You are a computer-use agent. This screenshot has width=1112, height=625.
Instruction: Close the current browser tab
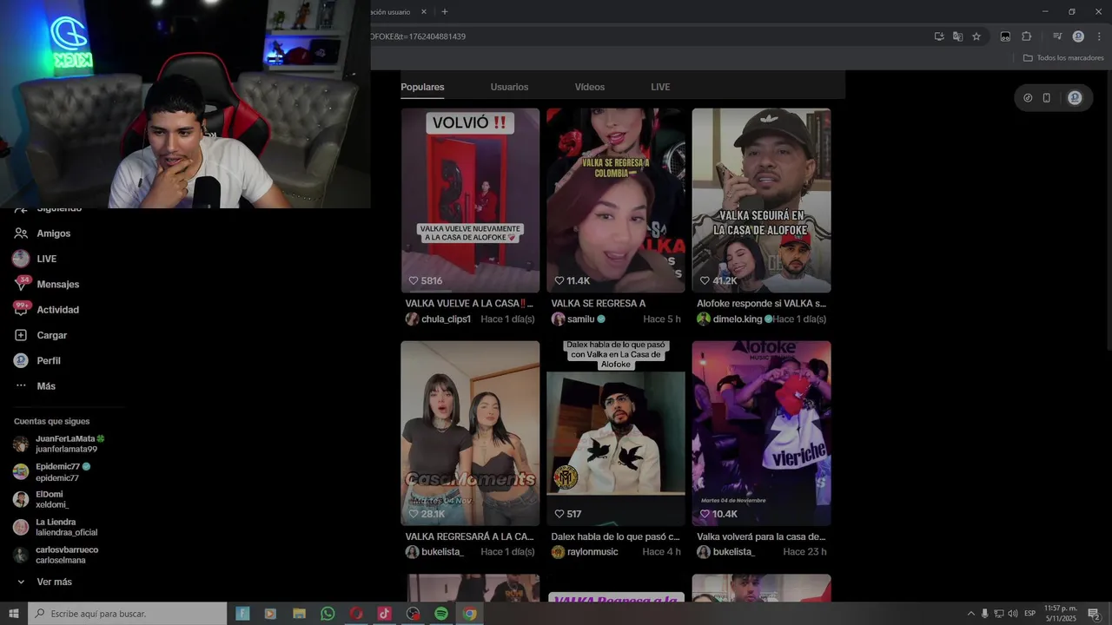coord(424,12)
